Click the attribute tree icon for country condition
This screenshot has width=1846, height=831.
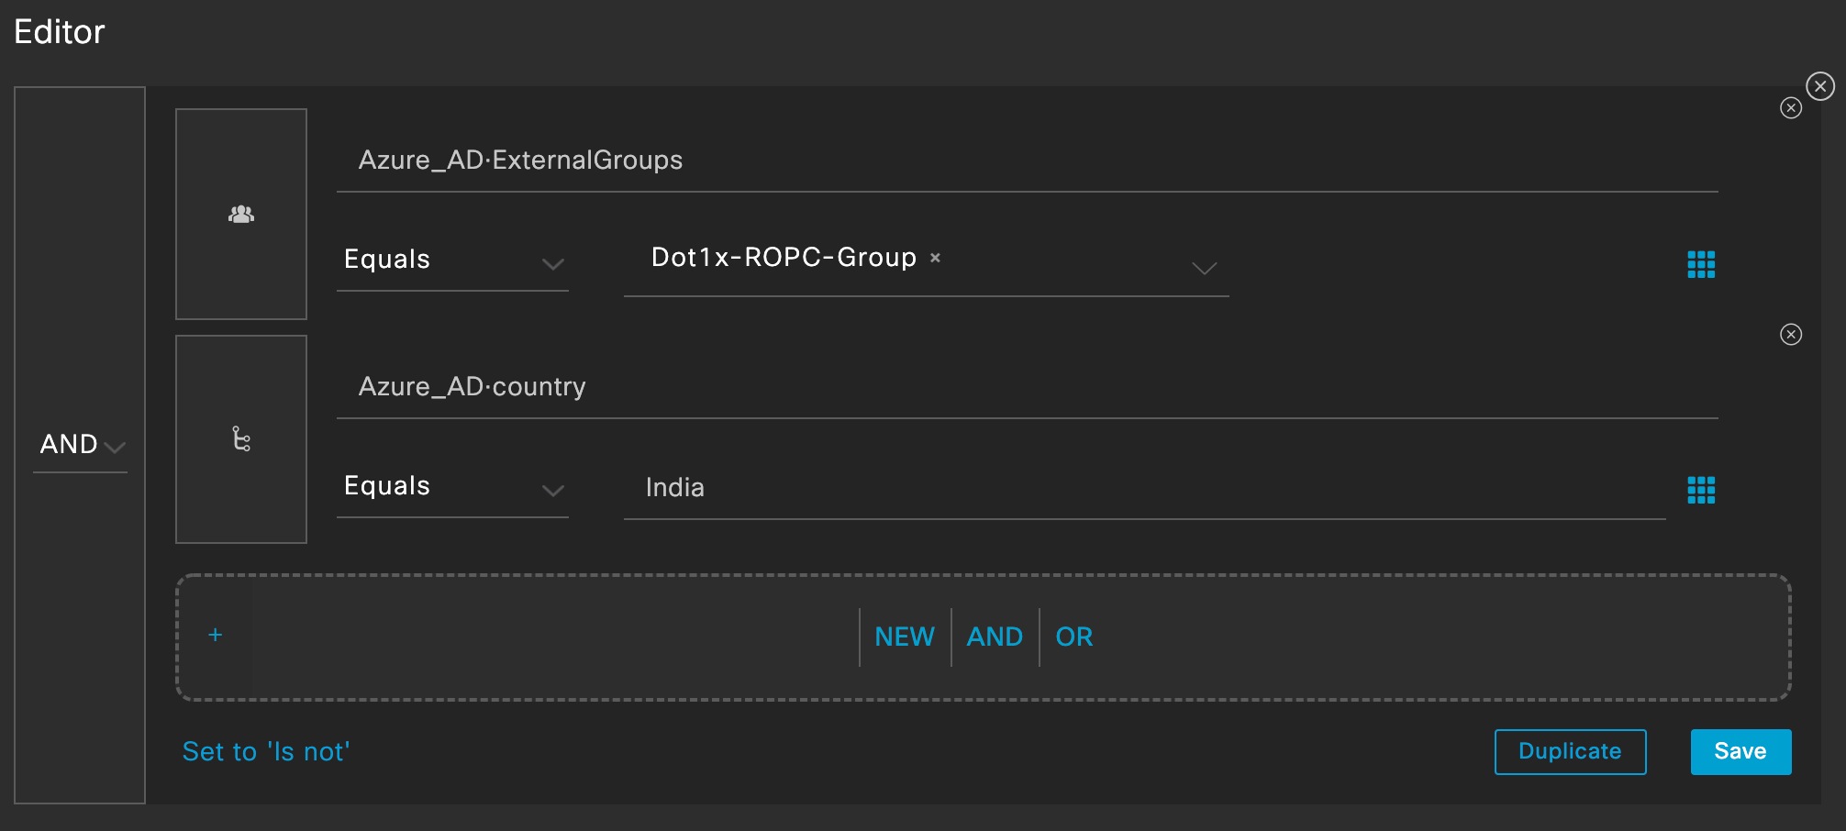241,439
